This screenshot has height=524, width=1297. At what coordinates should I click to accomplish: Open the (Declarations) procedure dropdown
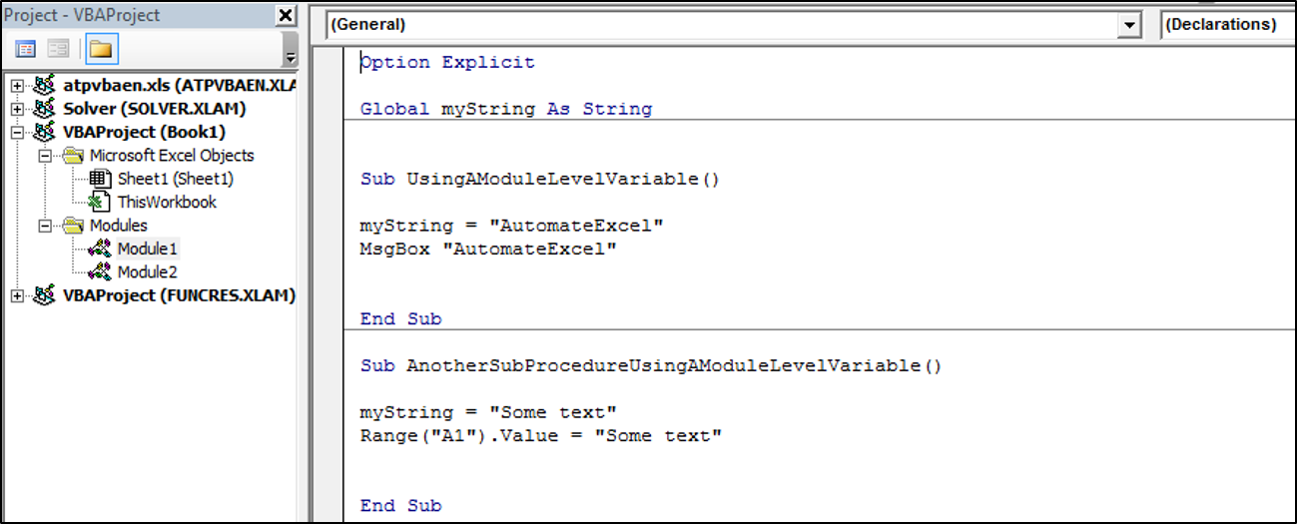[1228, 25]
